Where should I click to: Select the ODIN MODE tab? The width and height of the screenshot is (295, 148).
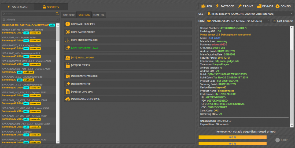(69, 15)
